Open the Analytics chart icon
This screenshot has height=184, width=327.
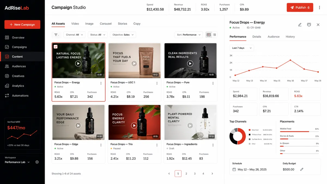(7, 86)
